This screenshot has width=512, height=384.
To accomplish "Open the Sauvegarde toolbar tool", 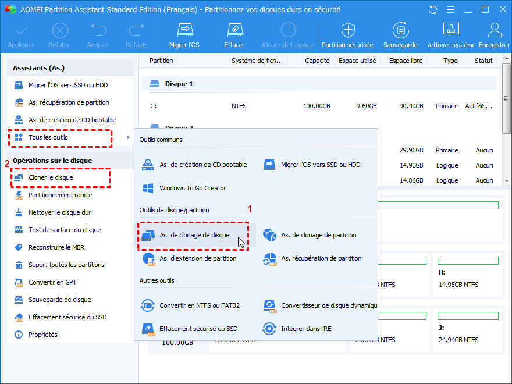I will pos(400,35).
